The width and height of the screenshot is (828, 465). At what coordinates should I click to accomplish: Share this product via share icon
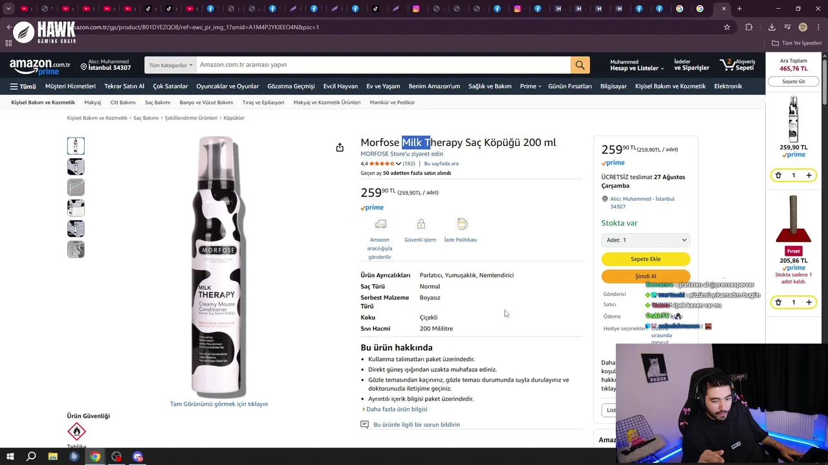click(x=340, y=148)
